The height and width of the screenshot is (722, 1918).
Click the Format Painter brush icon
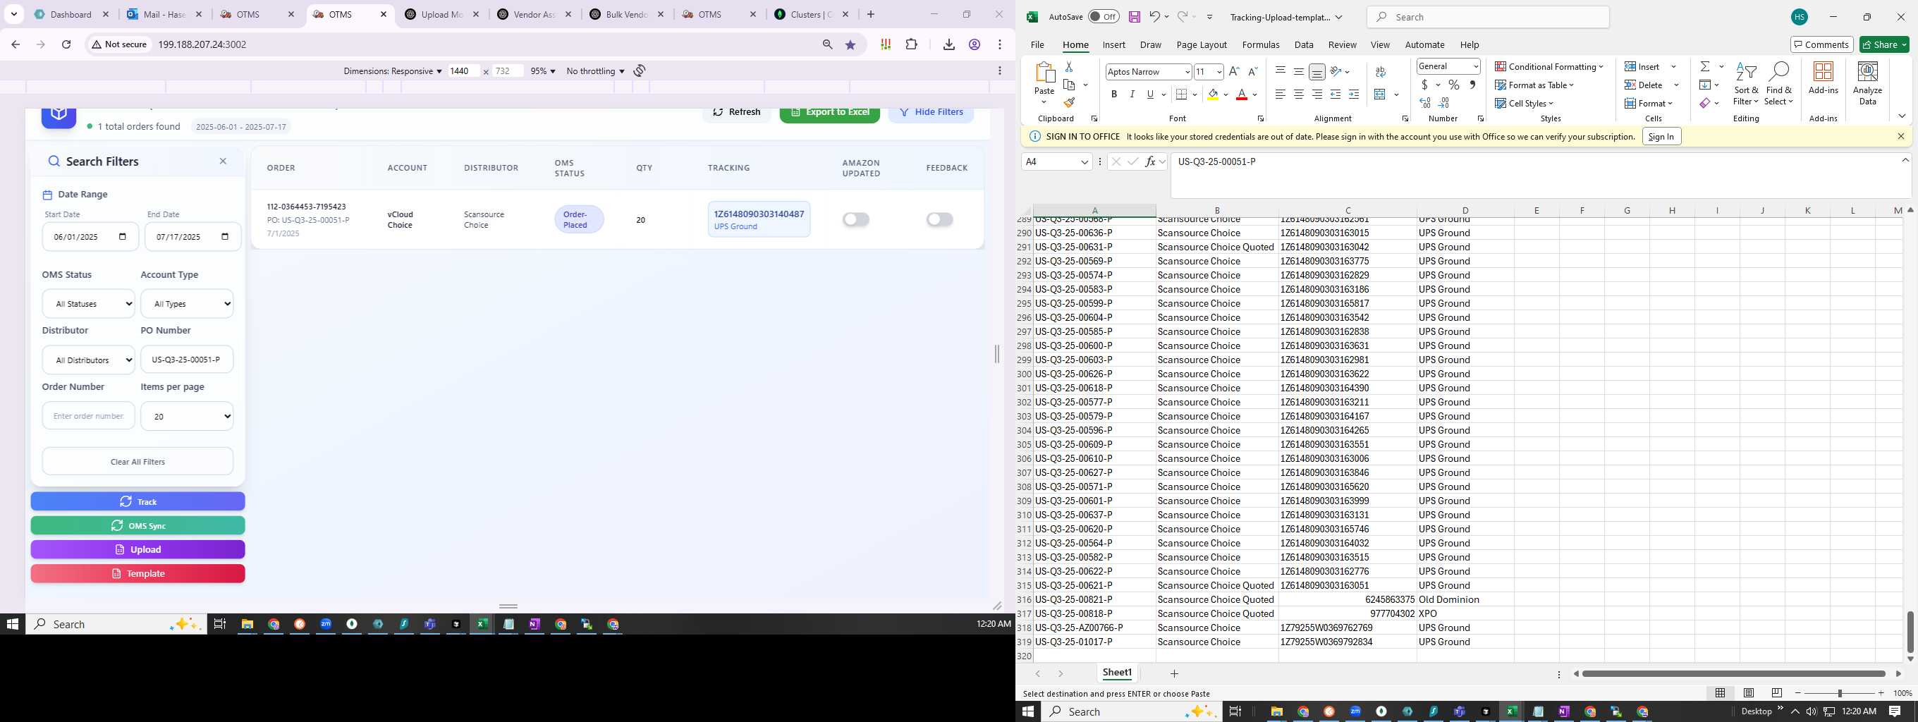(1069, 103)
